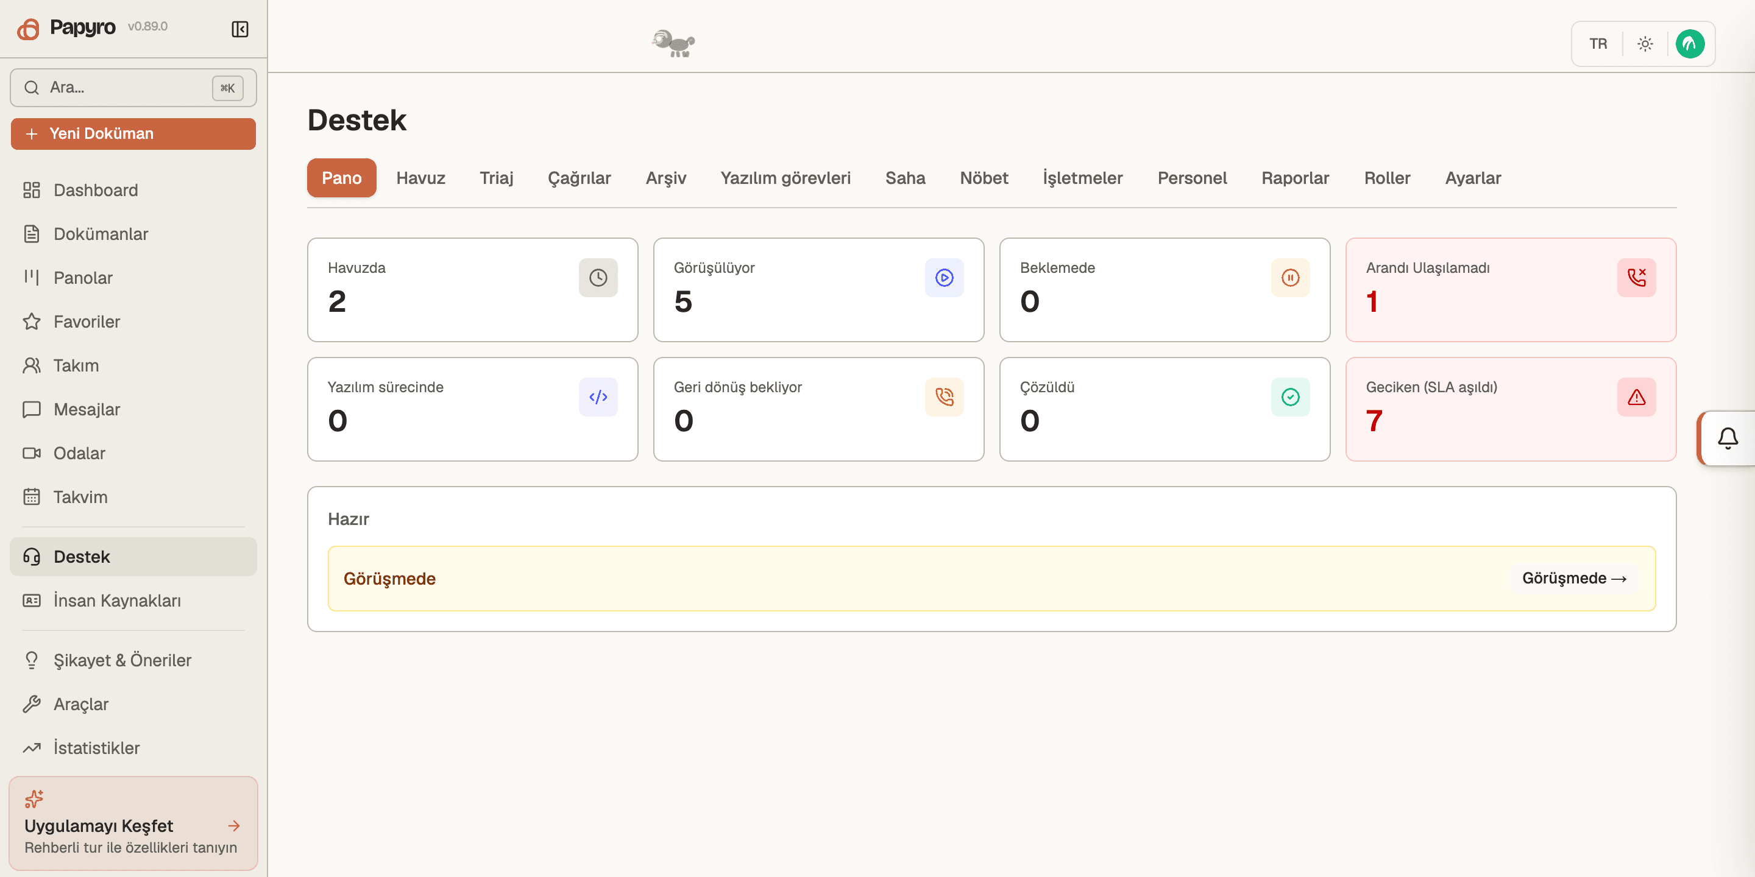
Task: Click the Dokümanlar document icon
Action: tap(31, 233)
